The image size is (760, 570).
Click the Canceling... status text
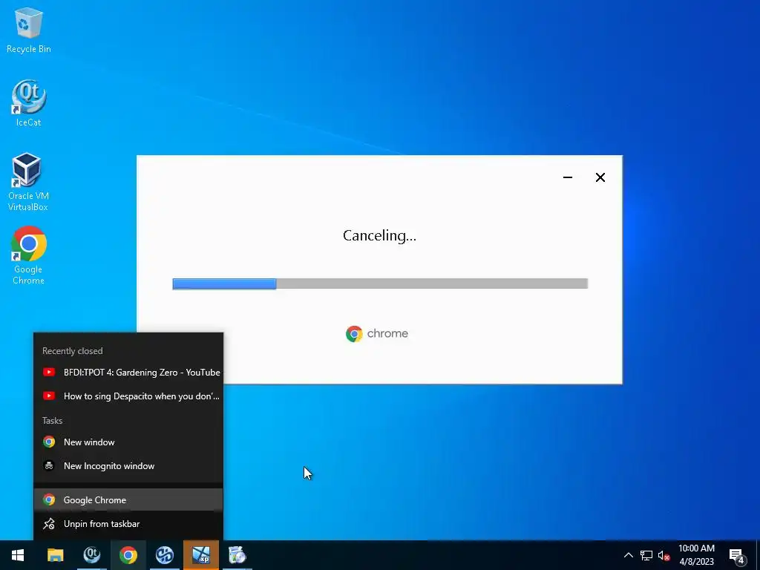[x=379, y=235]
